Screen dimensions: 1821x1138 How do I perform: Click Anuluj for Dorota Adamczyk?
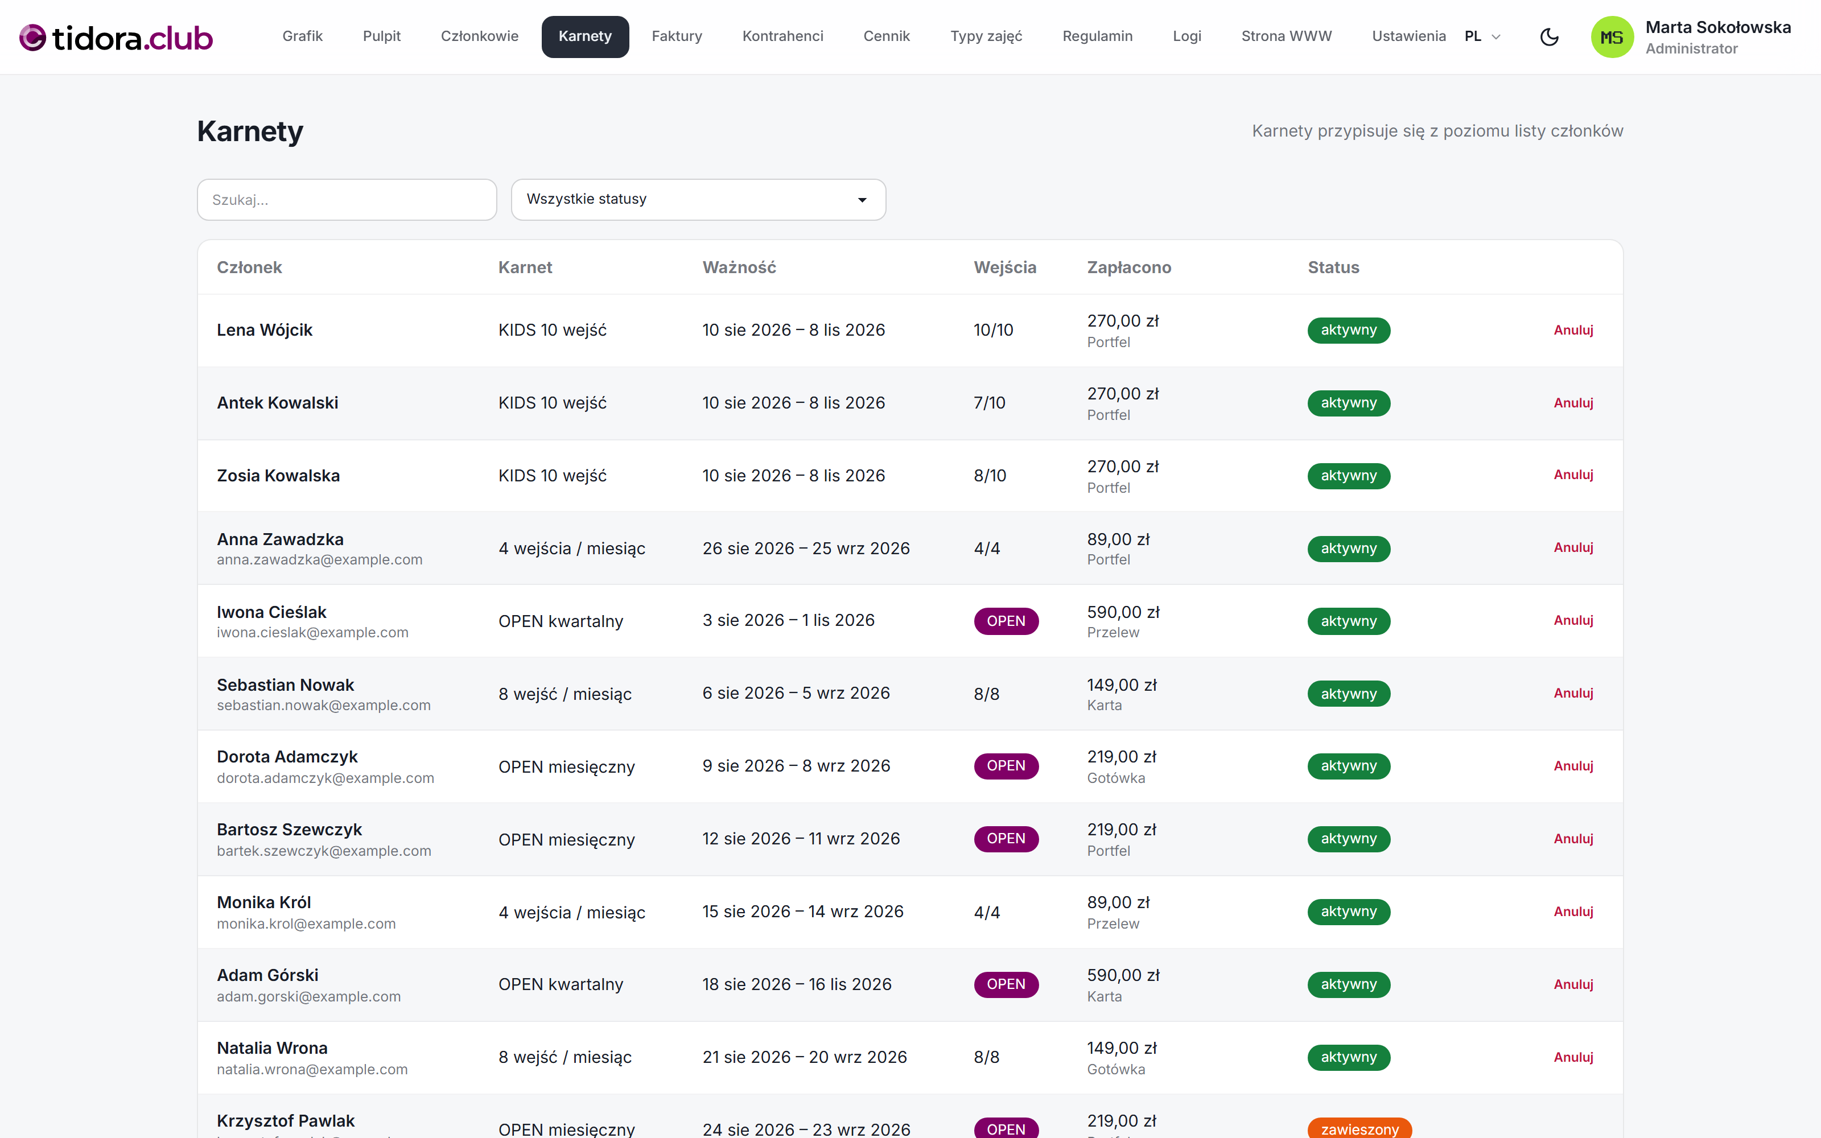click(1573, 765)
